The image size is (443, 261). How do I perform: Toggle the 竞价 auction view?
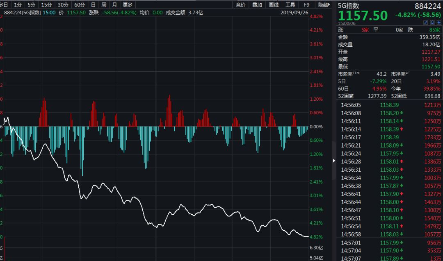[x=241, y=5]
